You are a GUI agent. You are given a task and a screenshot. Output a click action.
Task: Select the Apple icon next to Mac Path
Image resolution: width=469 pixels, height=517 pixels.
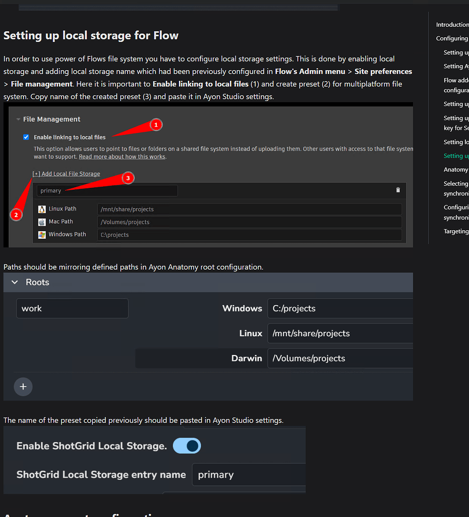click(43, 221)
